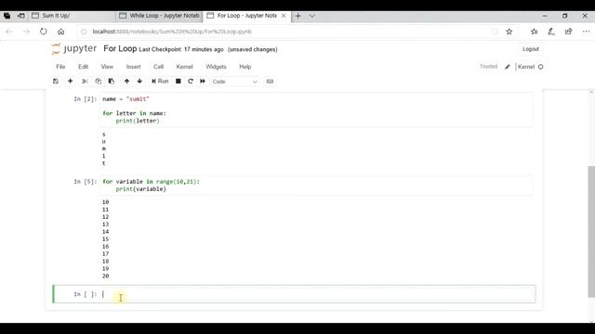Open the Code cell type dropdown
The image size is (595, 334).
coord(234,82)
